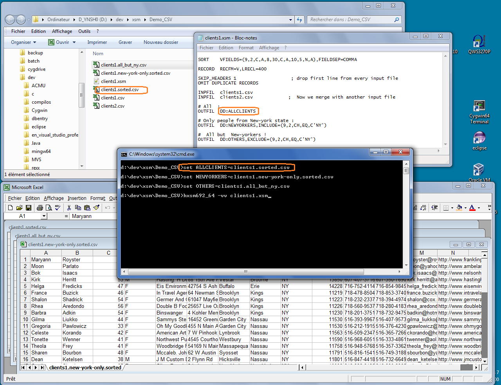Click the Save icon in Excel toolbar
Image resolution: width=501 pixels, height=385 pixels.
point(29,208)
